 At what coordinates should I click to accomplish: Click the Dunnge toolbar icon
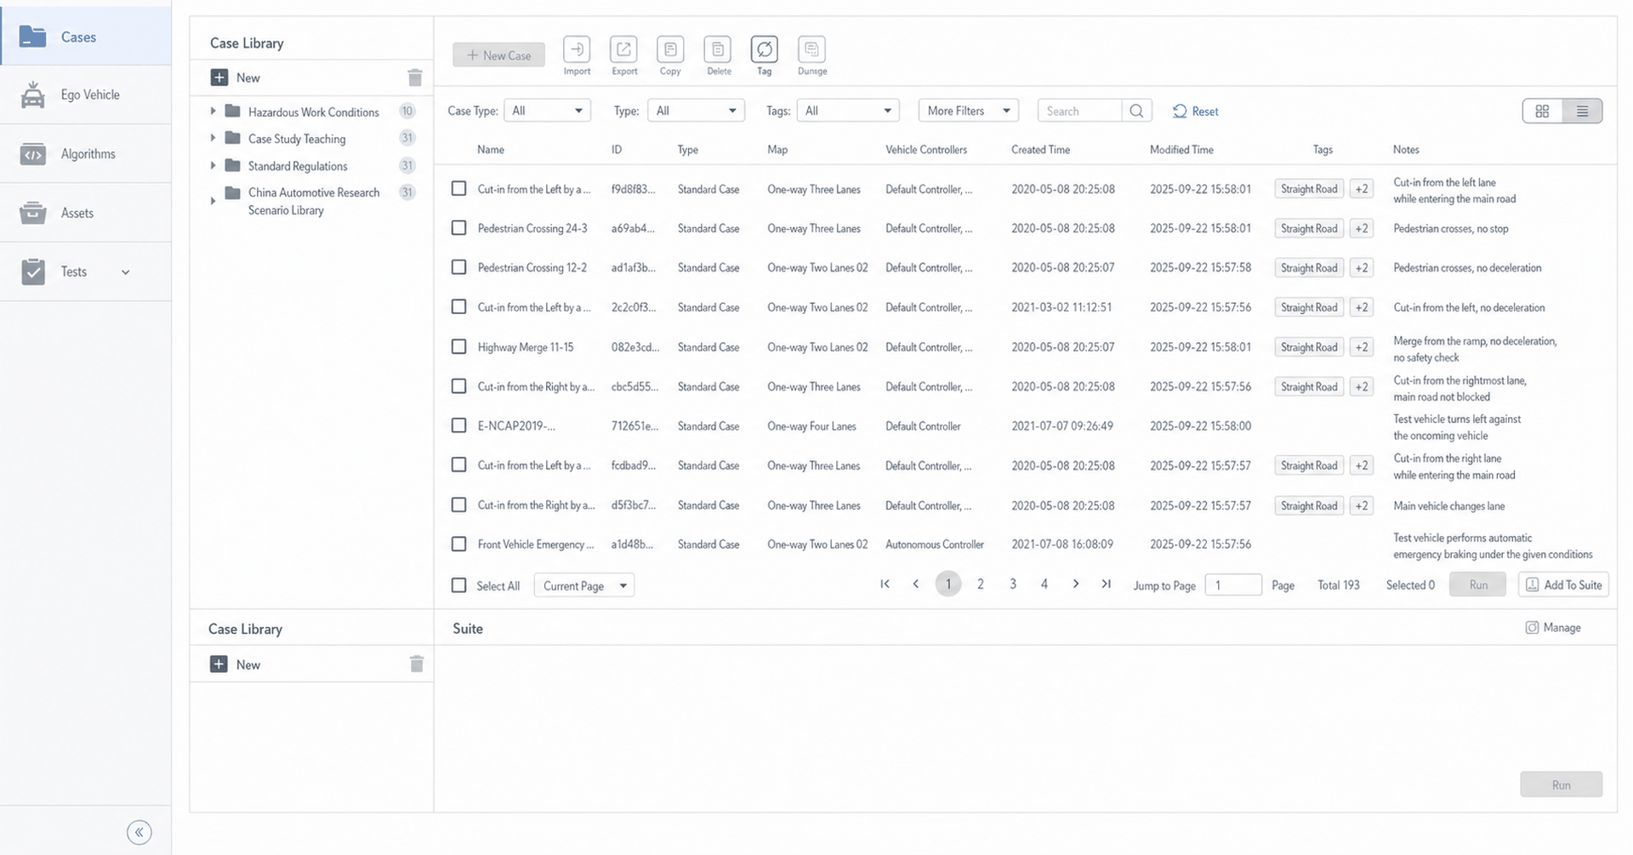coord(811,49)
